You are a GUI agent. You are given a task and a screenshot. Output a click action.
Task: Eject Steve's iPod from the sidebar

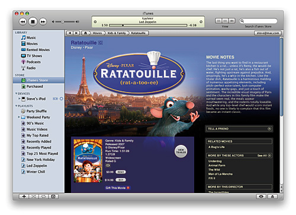coord(62,99)
